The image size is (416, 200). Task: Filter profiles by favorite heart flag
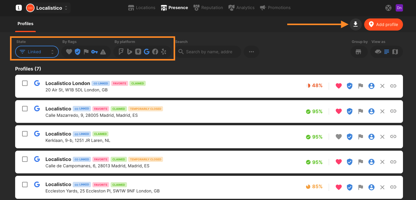point(69,52)
